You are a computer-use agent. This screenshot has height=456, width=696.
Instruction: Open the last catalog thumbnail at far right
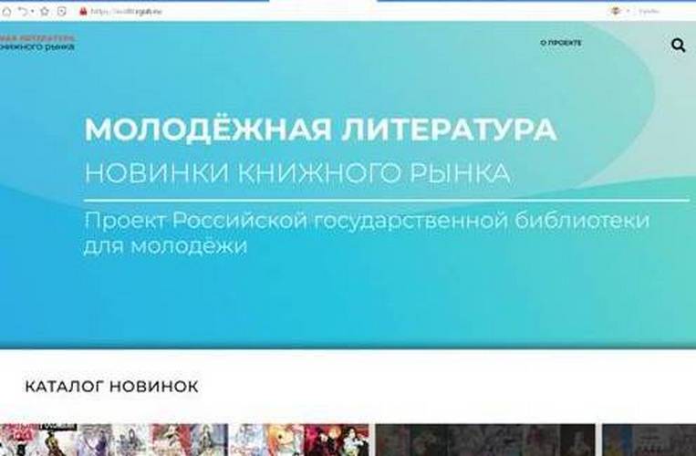(649, 440)
